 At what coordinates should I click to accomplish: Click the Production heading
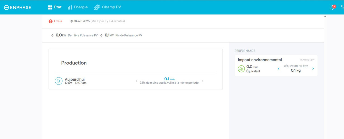[x=74, y=63]
